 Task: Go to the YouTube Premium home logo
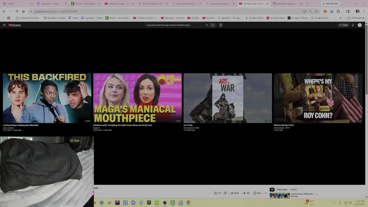click(15, 25)
